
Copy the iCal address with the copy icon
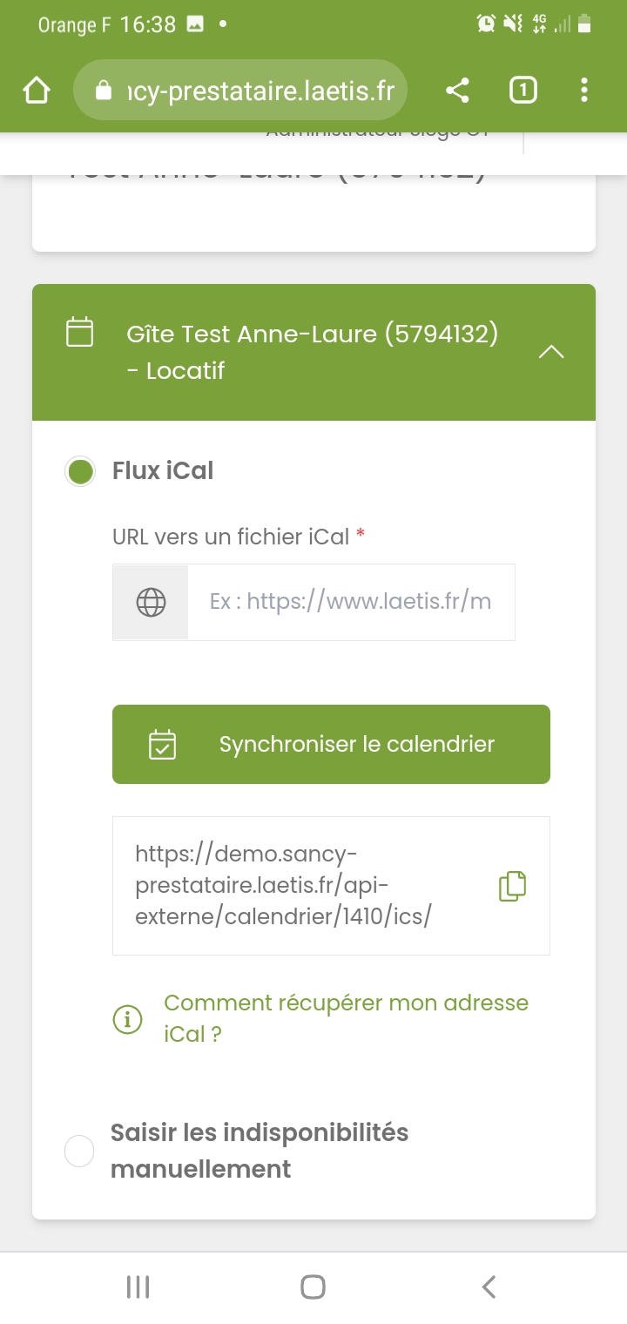tap(513, 885)
